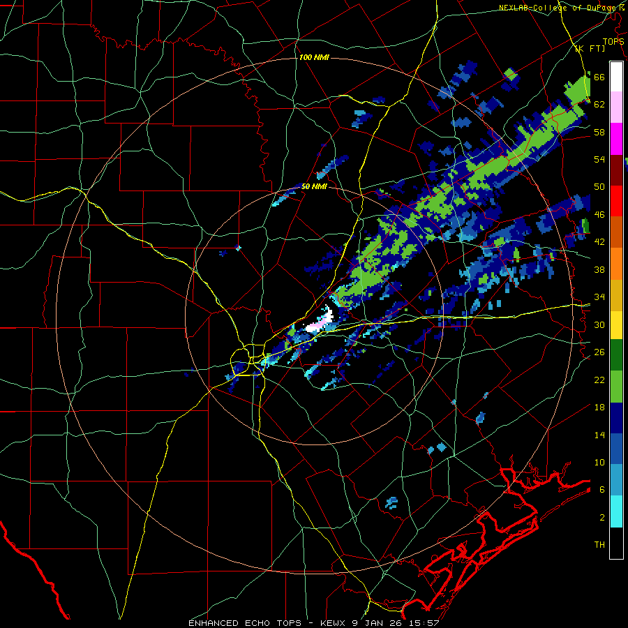Screen dimensions: 628x628
Task: Click the '6' value on the legend
Action: pyautogui.click(x=601, y=490)
